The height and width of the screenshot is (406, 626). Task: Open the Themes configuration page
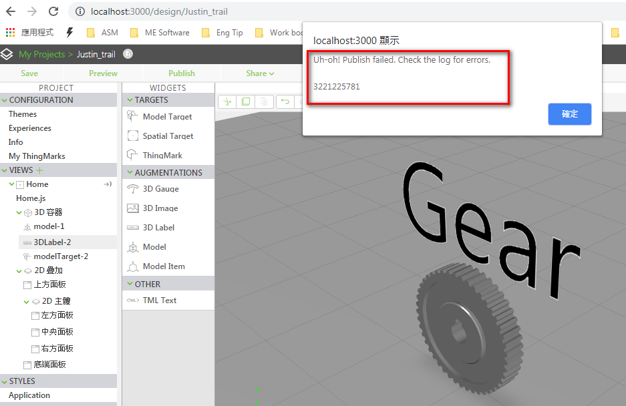[22, 114]
